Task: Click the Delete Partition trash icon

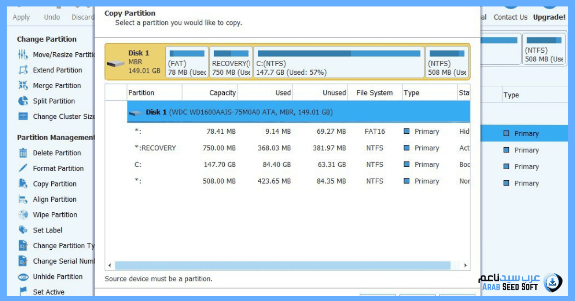Action: pos(23,153)
